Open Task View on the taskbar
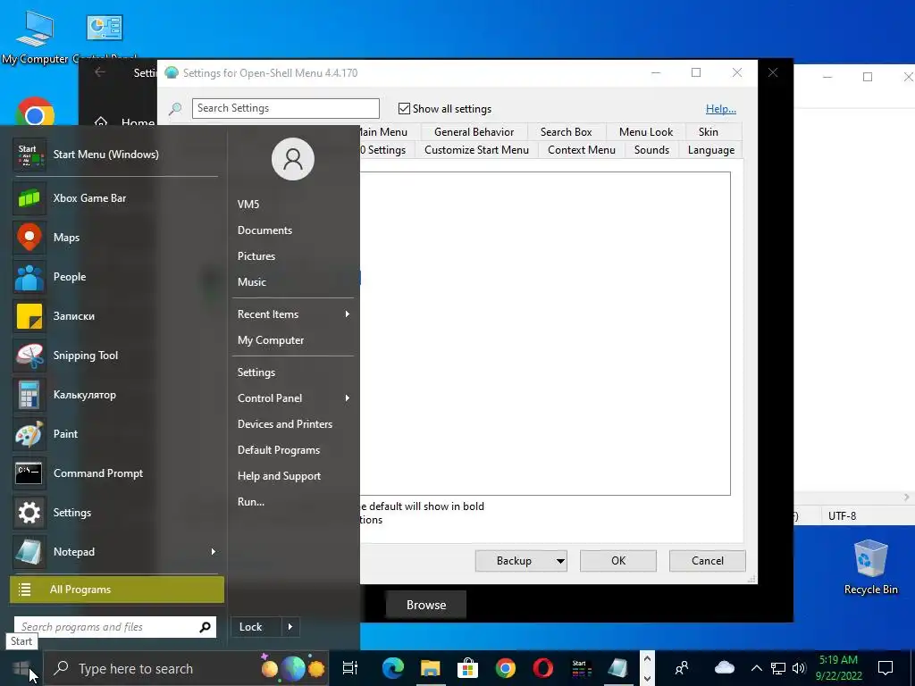 pyautogui.click(x=350, y=668)
